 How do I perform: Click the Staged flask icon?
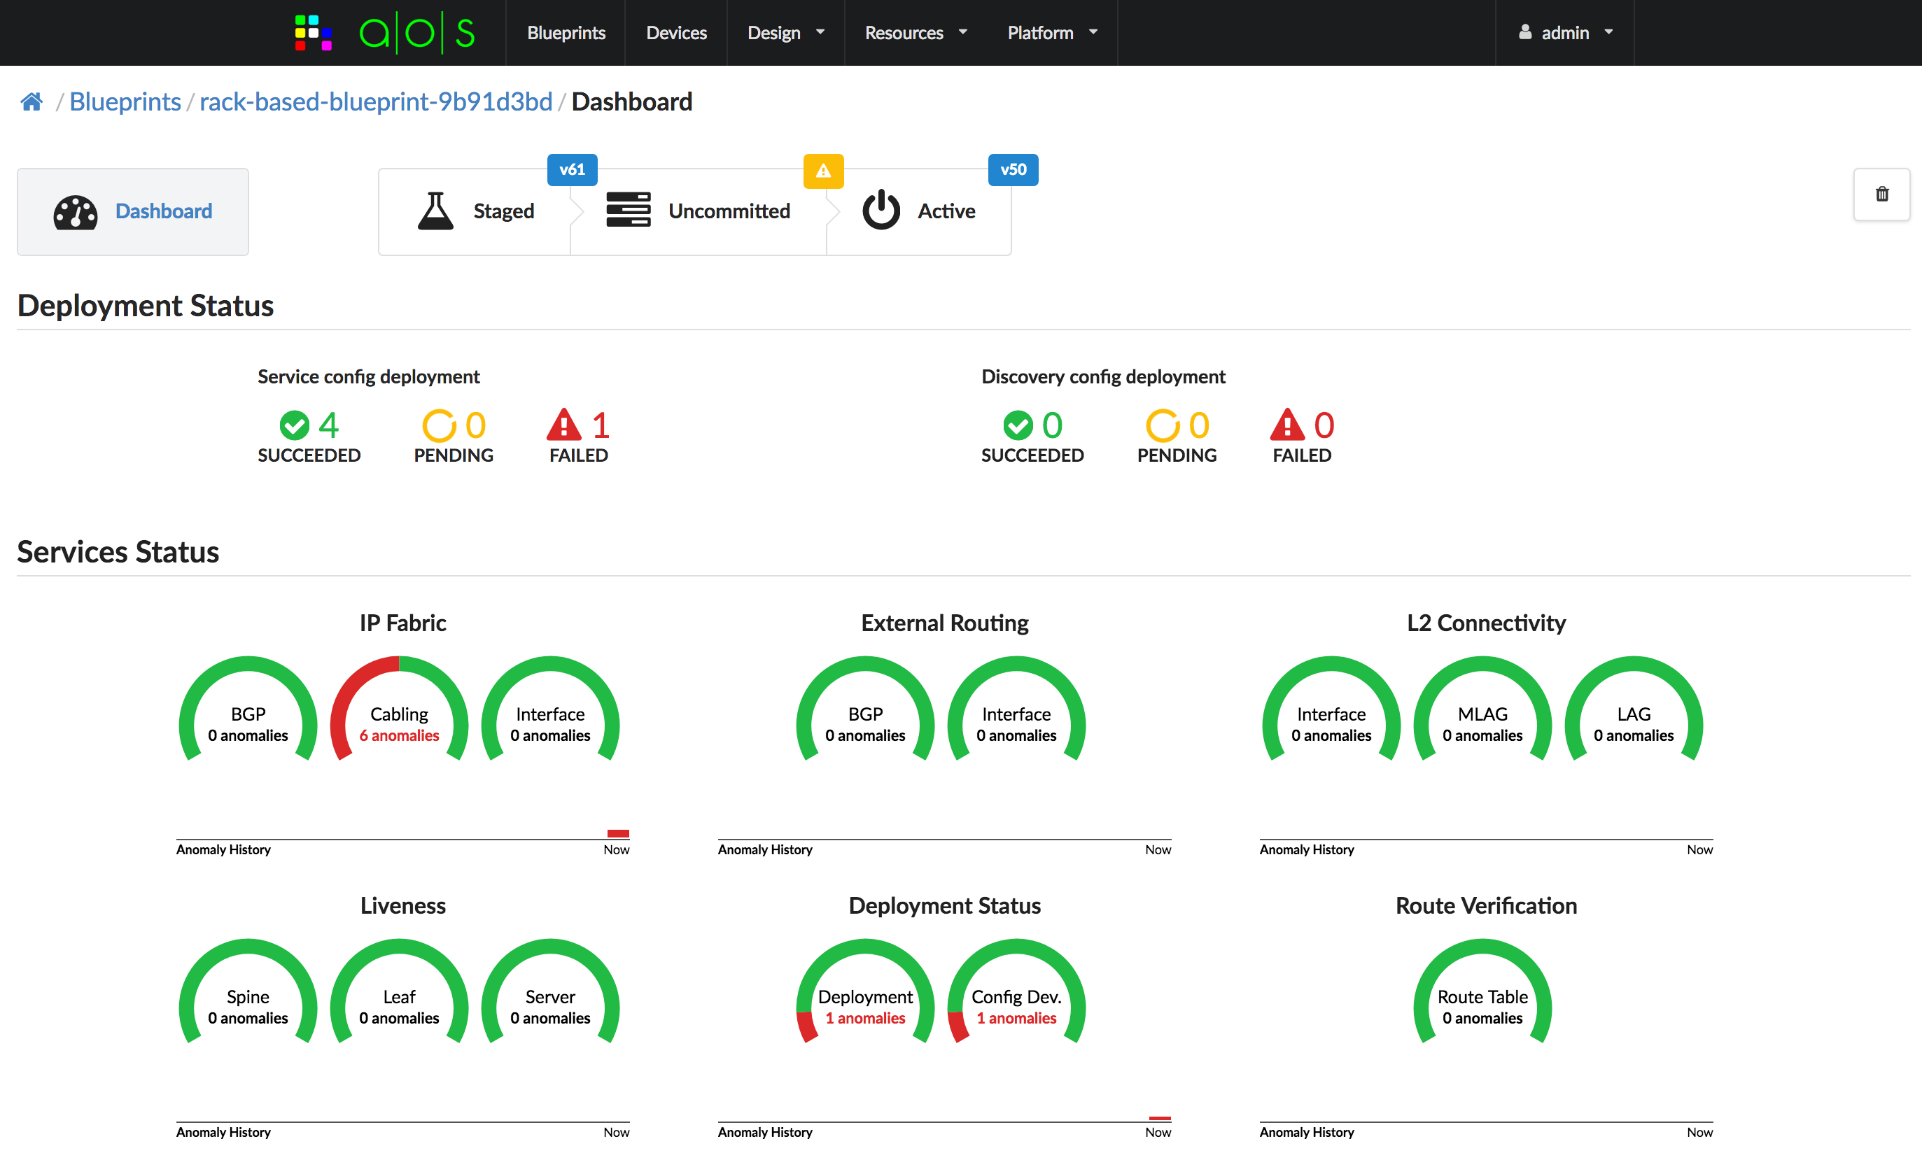pos(435,211)
